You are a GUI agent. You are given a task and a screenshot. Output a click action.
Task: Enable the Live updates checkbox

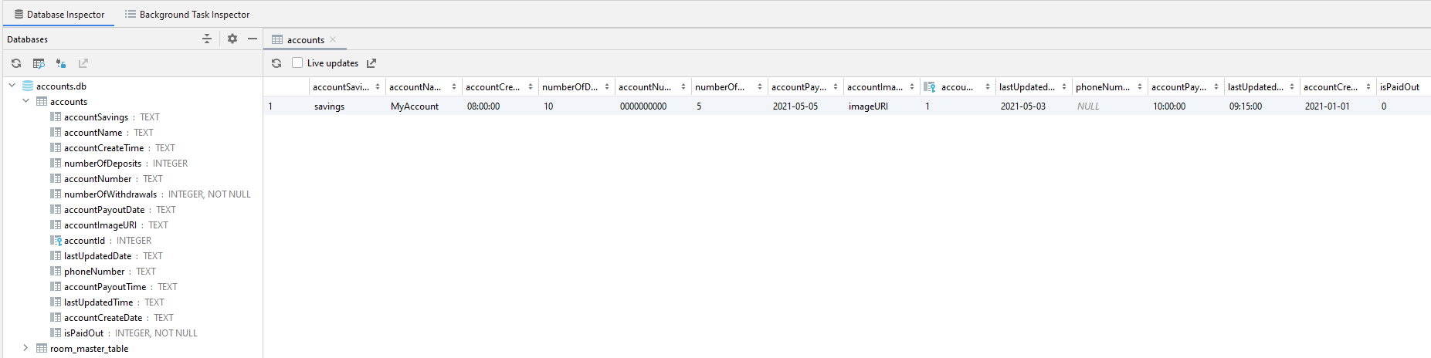point(297,63)
